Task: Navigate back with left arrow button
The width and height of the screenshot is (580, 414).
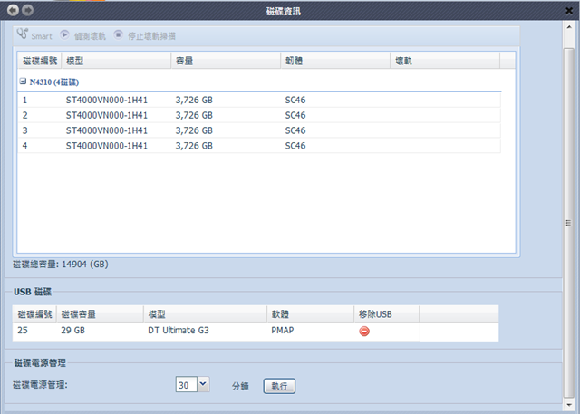Action: tap(13, 10)
